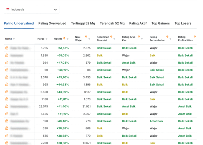Click blurred stock name in 1.765 row
This screenshot has height=145, width=203.
pos(21,48)
